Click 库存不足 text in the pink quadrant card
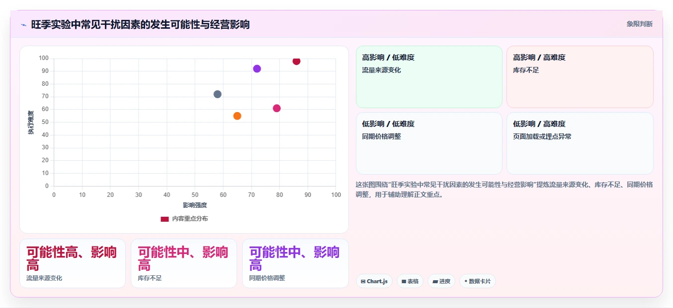This screenshot has height=308, width=673. coord(526,70)
